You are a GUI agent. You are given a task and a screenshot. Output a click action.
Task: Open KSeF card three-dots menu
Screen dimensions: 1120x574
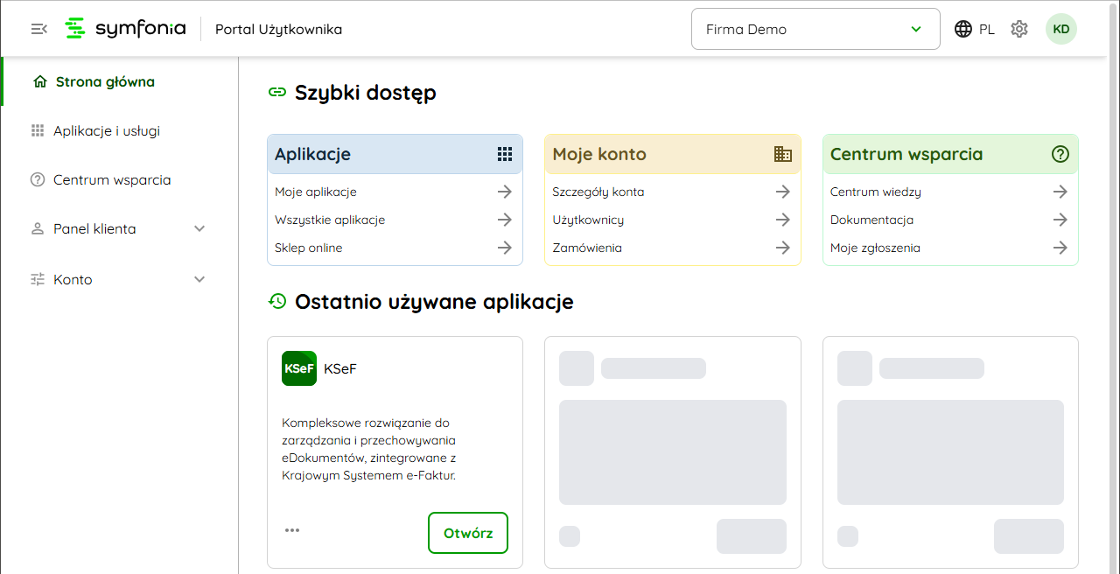pos(292,530)
